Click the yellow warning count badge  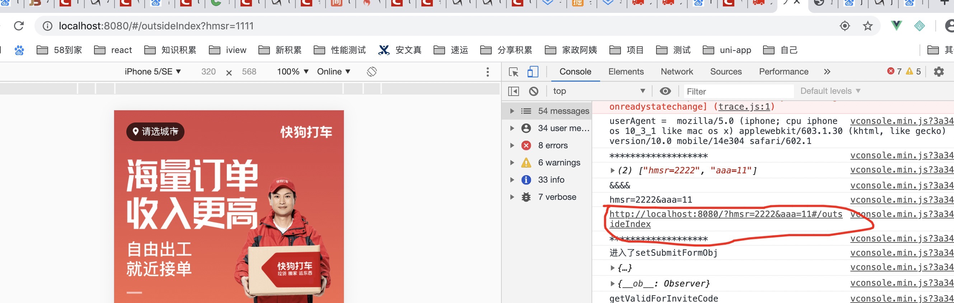coord(913,71)
